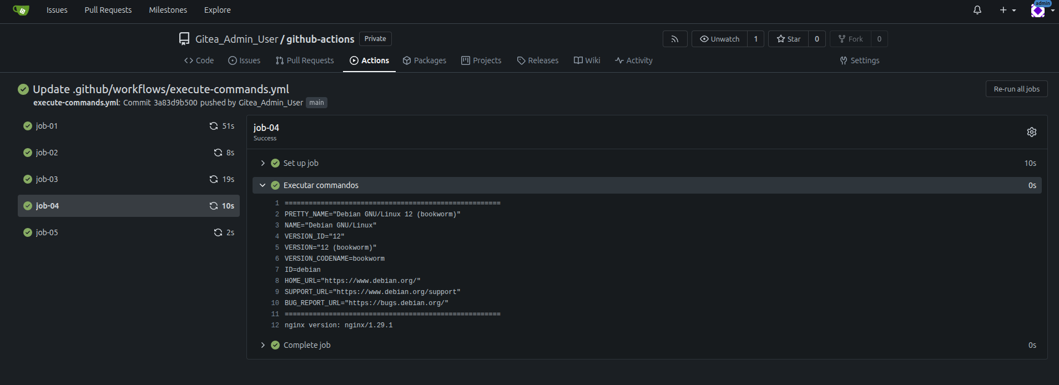Open the Packages tab
The image size is (1059, 385).
425,60
